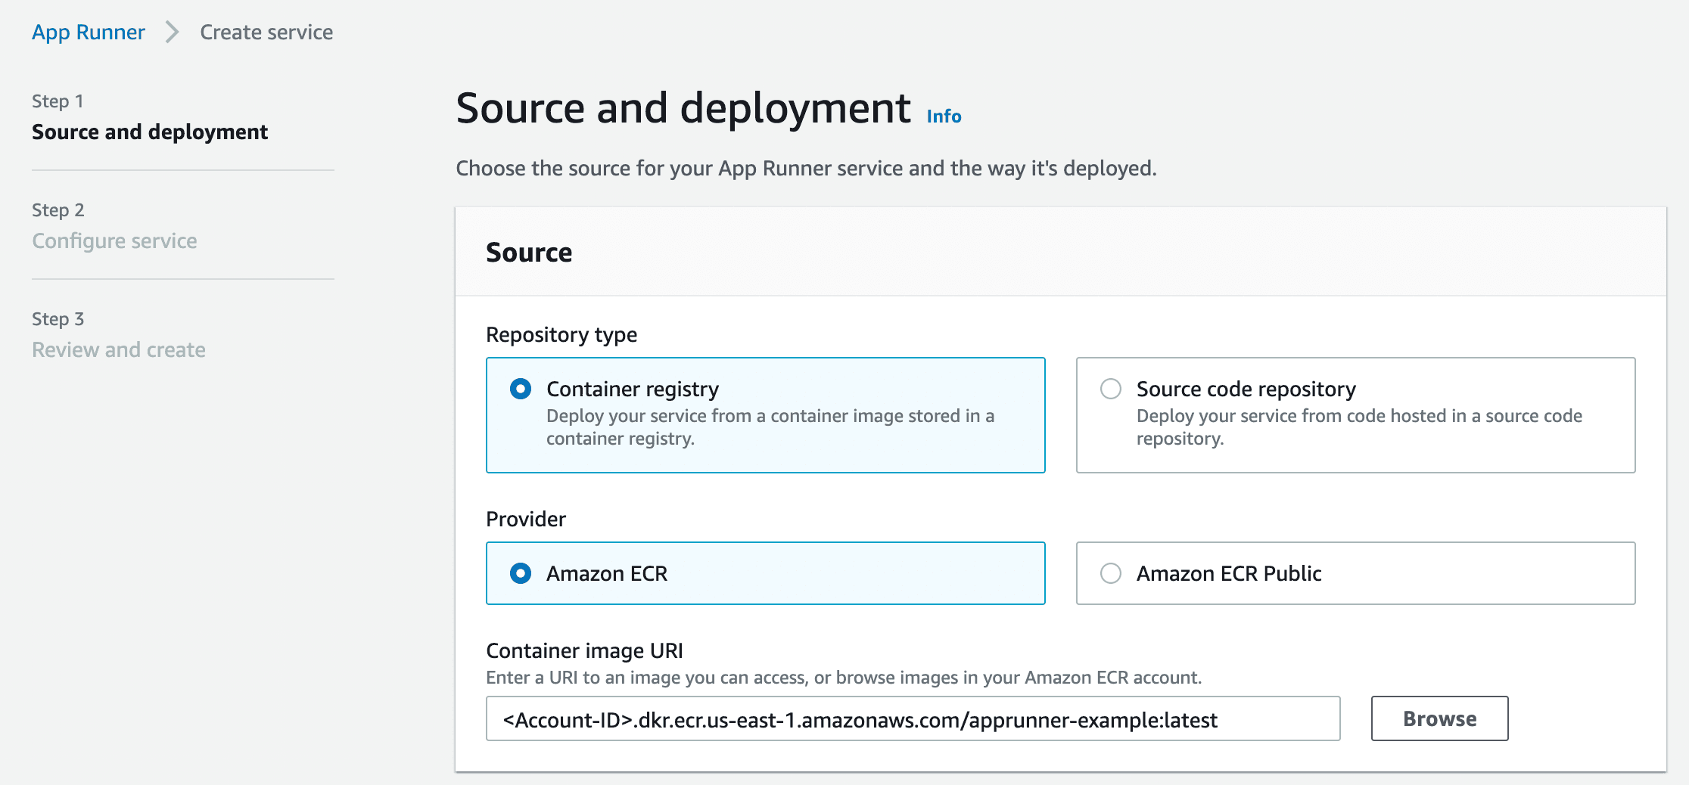1689x785 pixels.
Task: Choose the Source code repository radio option
Action: [1111, 389]
